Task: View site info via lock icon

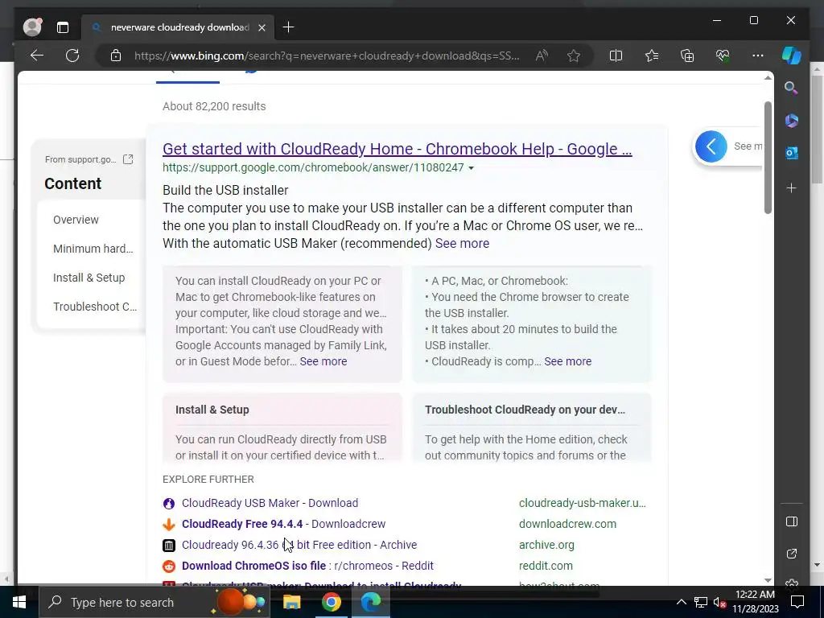Action: 116,56
